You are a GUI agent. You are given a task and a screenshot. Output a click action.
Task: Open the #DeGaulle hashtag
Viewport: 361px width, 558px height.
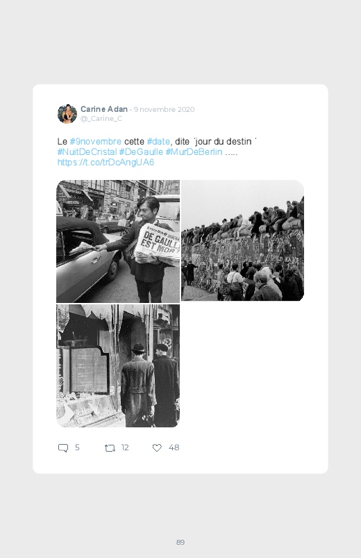click(x=141, y=152)
